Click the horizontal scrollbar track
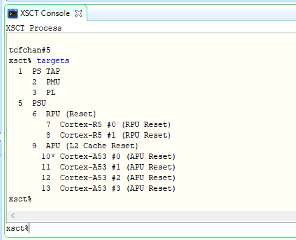296x240 pixels. click(x=155, y=215)
